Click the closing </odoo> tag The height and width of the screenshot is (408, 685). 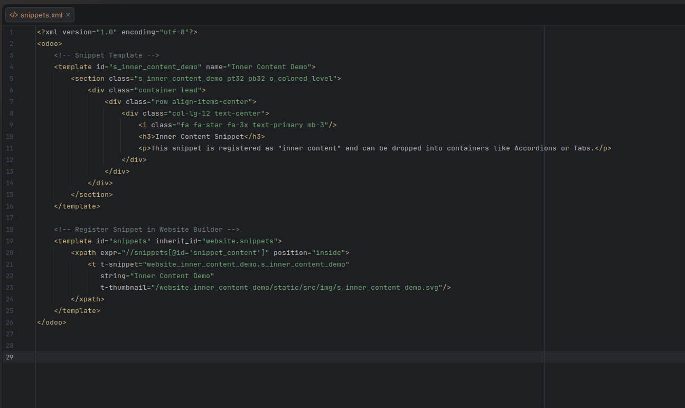click(52, 322)
